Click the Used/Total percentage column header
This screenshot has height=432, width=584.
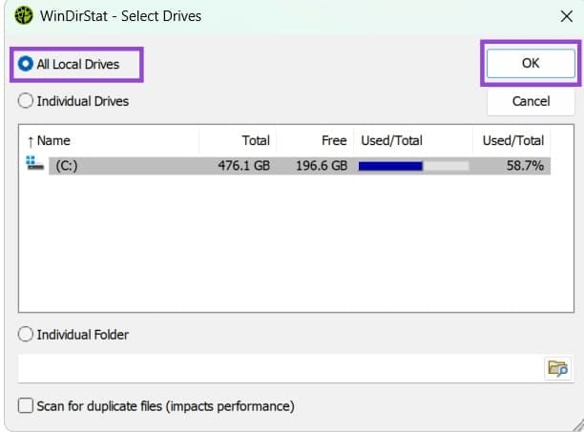point(512,140)
